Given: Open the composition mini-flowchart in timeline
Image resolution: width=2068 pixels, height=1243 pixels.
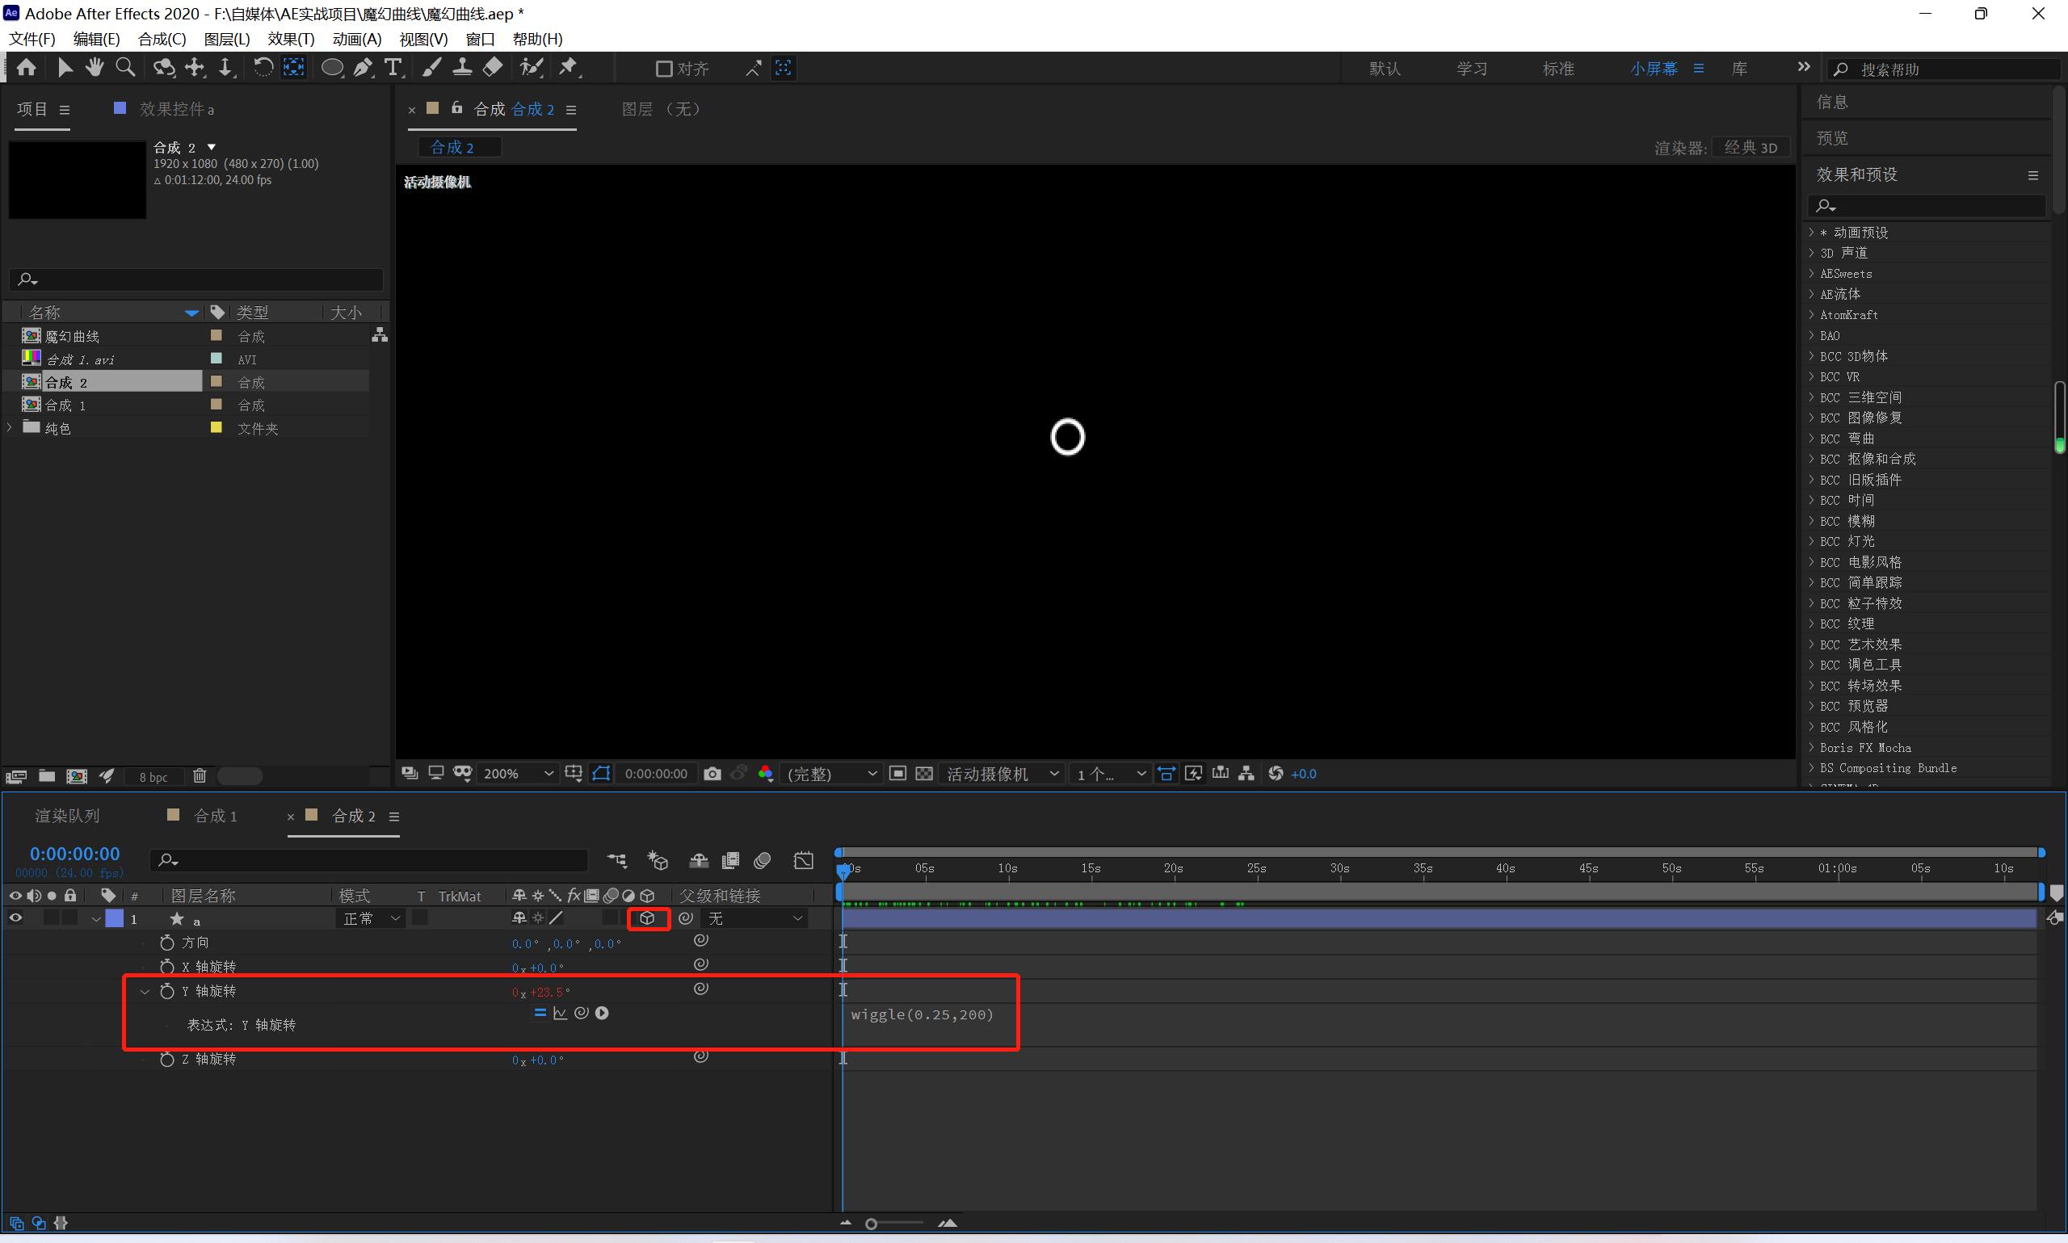Looking at the screenshot, I should click(x=617, y=860).
